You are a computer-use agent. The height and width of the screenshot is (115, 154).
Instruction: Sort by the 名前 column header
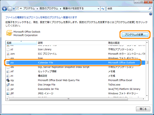21,43
